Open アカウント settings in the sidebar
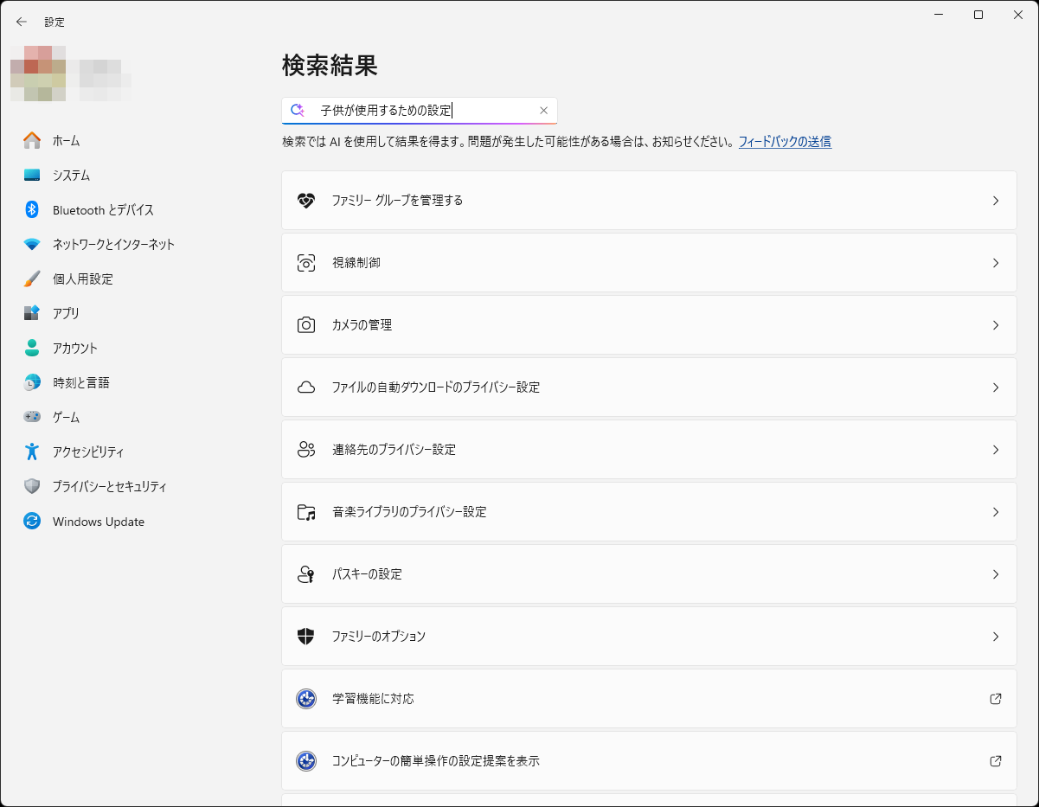Image resolution: width=1039 pixels, height=807 pixels. tap(82, 348)
